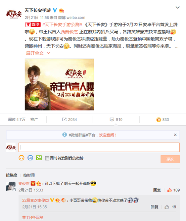Image resolution: width=186 pixels, height=221 pixels.
Task: Sort comments by 按热度
Action: tap(12, 175)
